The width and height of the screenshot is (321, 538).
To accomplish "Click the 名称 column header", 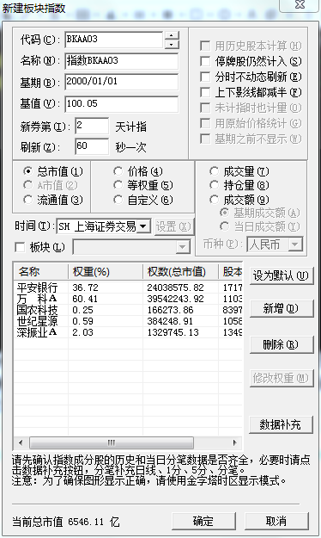I will [40, 272].
